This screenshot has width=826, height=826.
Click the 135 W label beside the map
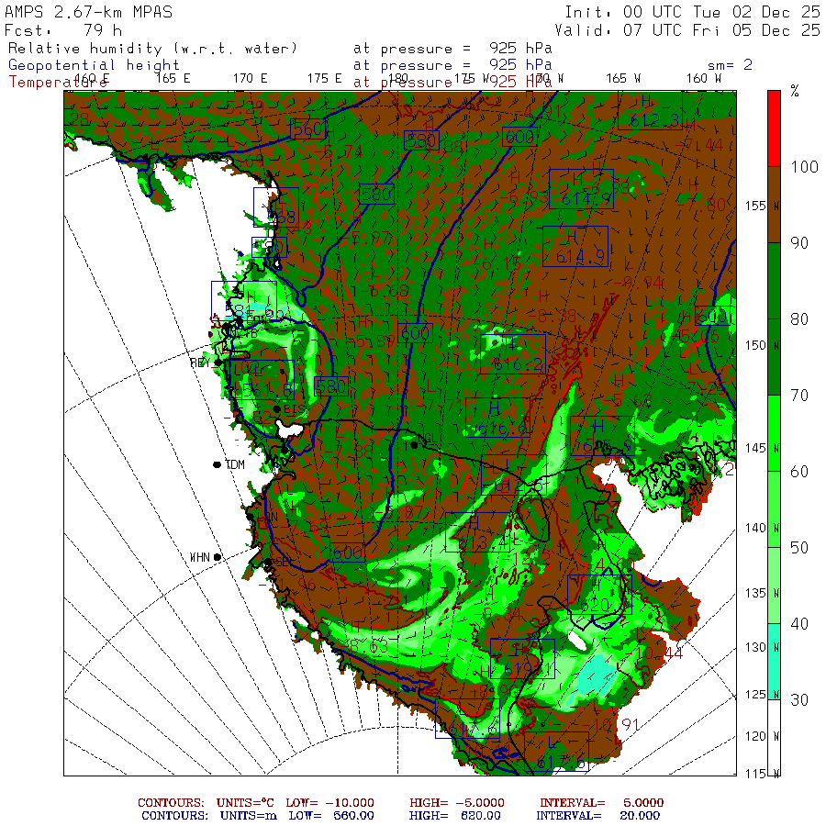763,593
